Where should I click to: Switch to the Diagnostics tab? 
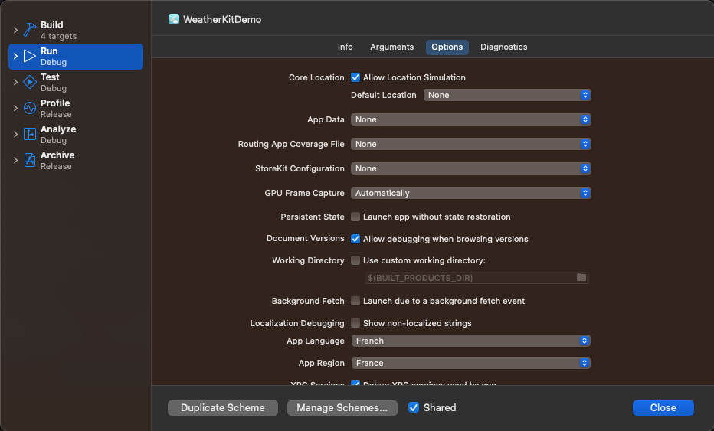[x=503, y=47]
